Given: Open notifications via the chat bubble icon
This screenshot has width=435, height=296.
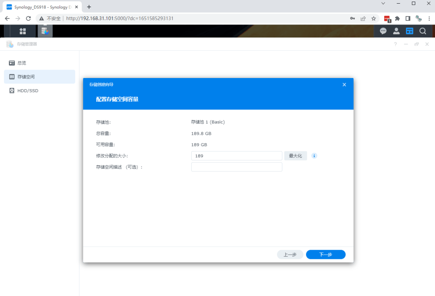Looking at the screenshot, I should click(x=383, y=31).
